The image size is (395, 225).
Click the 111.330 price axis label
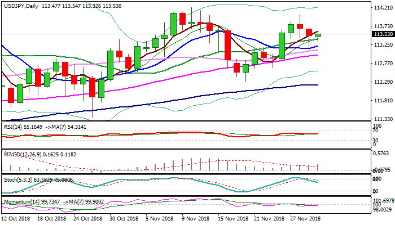tap(383, 119)
